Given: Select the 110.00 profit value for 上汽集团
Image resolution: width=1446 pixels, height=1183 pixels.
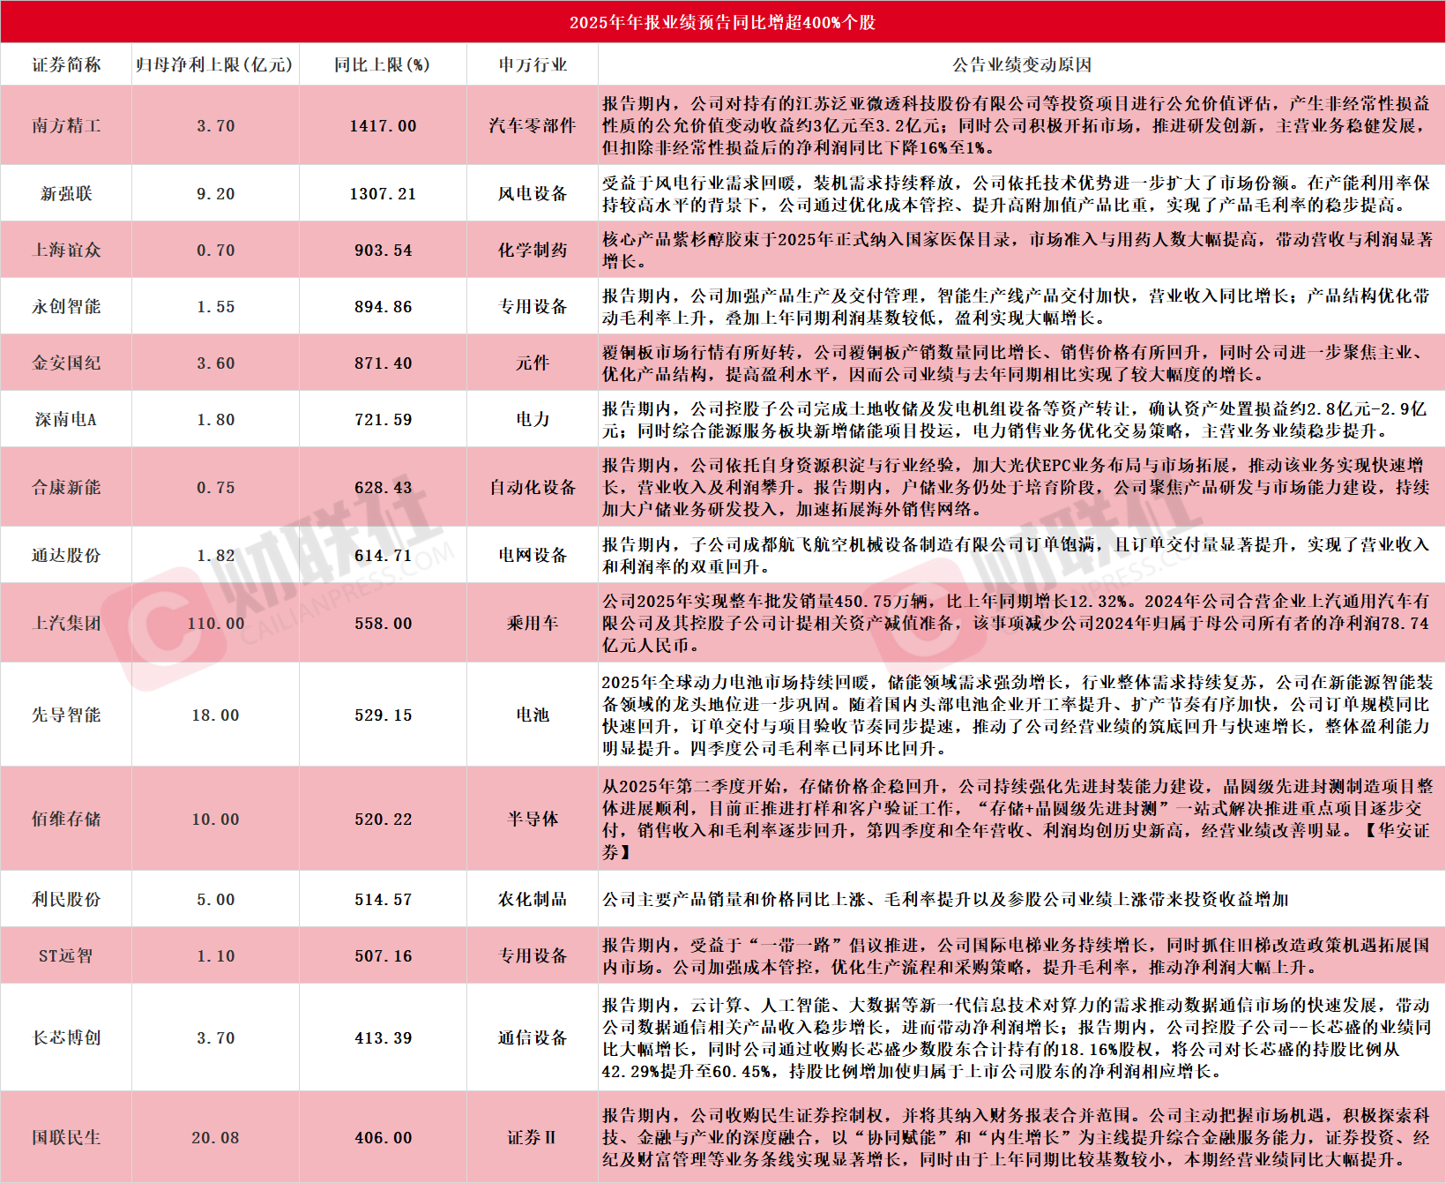Looking at the screenshot, I should click(215, 623).
